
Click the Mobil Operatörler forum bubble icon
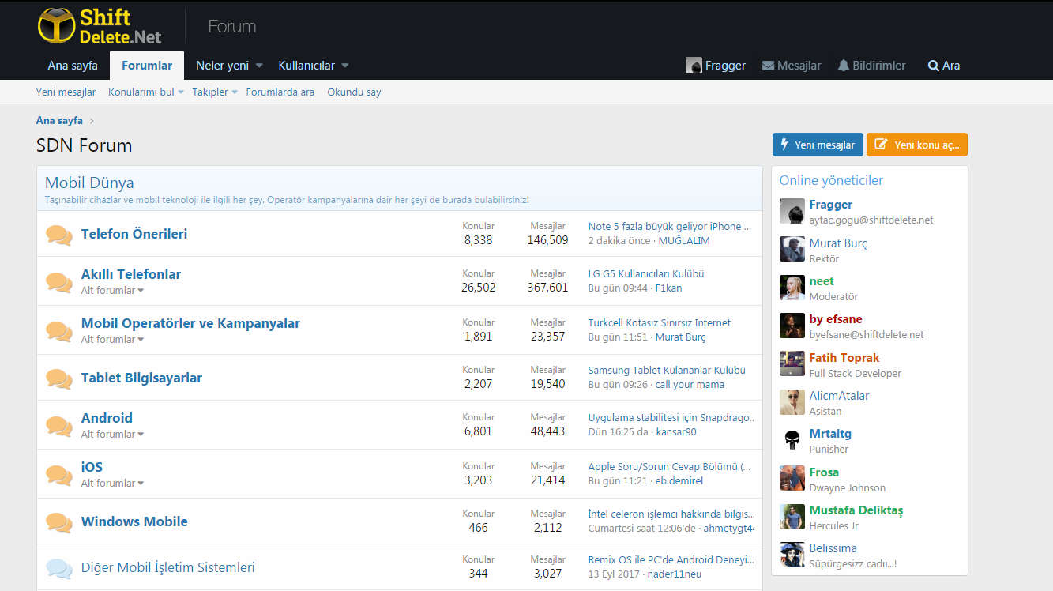point(59,331)
